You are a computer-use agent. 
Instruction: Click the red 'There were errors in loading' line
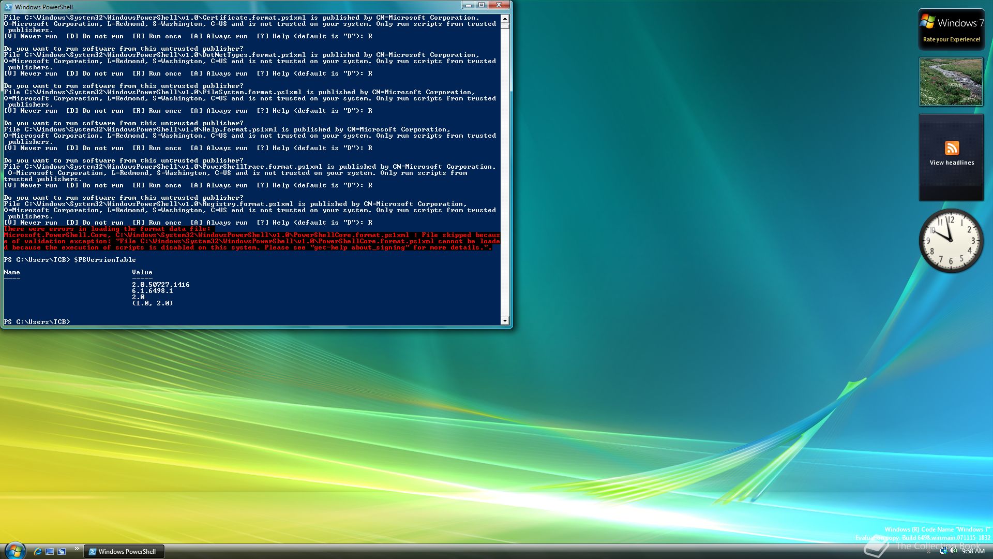108,229
